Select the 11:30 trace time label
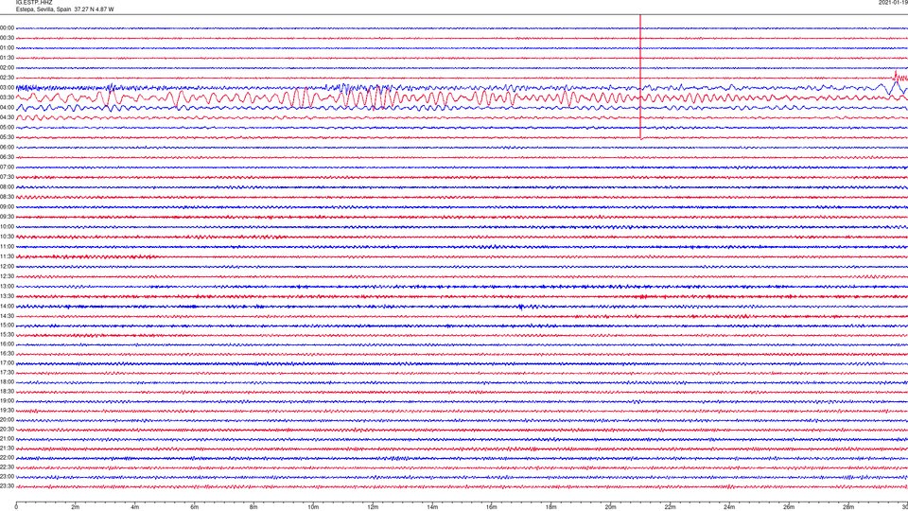Image resolution: width=908 pixels, height=511 pixels. pos(7,256)
